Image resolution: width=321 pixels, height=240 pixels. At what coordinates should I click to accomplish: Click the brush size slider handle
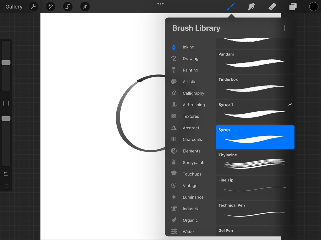pyautogui.click(x=6, y=62)
